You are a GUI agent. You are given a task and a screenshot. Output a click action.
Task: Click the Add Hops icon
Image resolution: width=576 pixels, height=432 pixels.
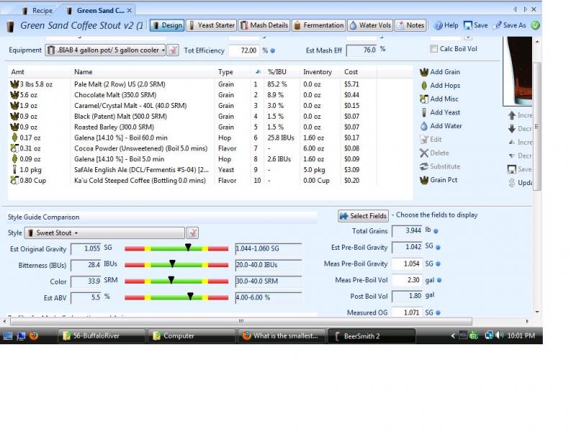click(424, 86)
